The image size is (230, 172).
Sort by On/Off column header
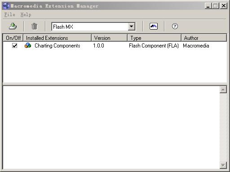coord(13,38)
